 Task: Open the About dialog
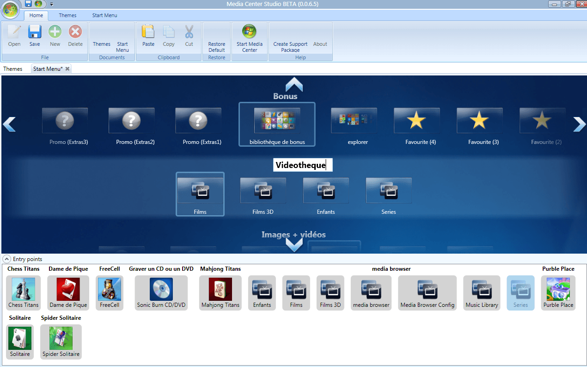point(320,44)
